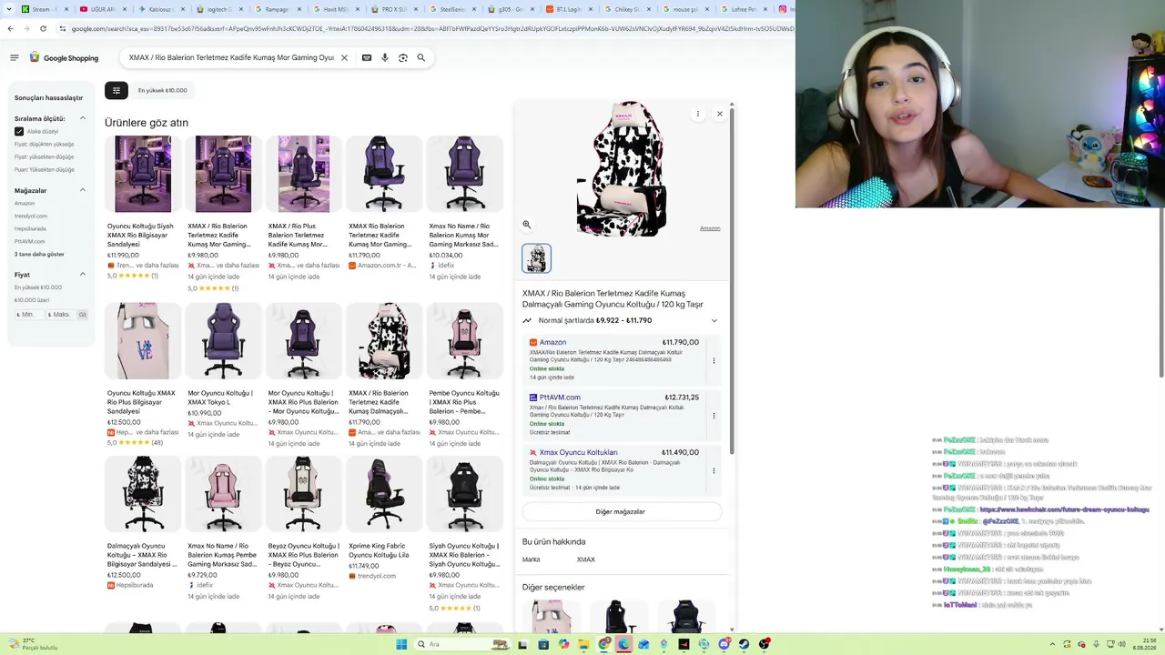
Task: Expand the 'Normal şartlarda' price range details
Action: click(714, 320)
